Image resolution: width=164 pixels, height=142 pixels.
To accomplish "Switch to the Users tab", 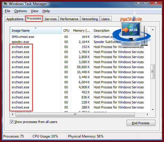I will click(x=105, y=19).
